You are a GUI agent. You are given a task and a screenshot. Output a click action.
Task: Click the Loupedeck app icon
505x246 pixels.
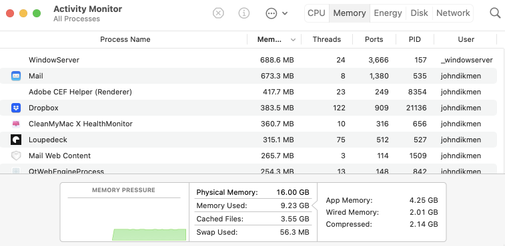point(16,140)
